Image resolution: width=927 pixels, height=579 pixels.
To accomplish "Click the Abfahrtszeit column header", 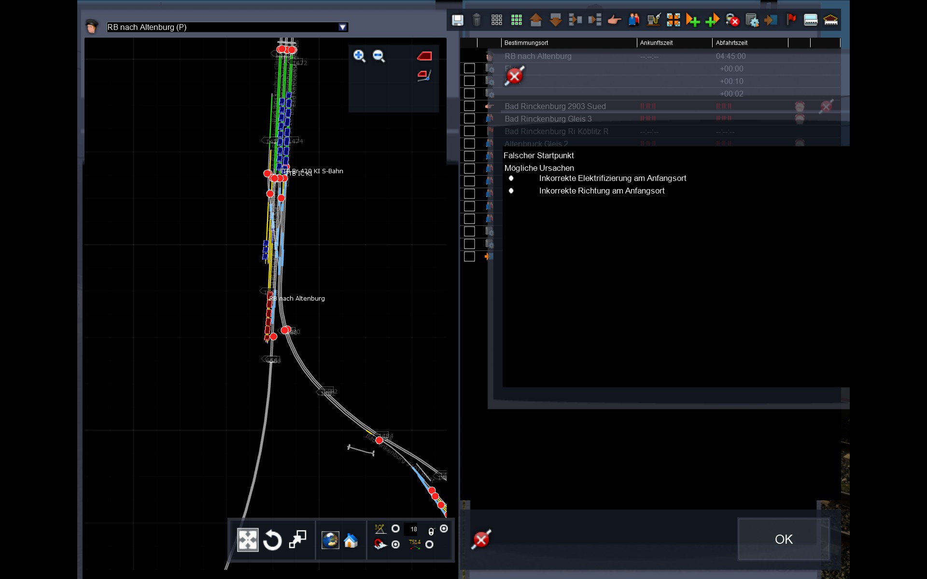I will 731,43.
